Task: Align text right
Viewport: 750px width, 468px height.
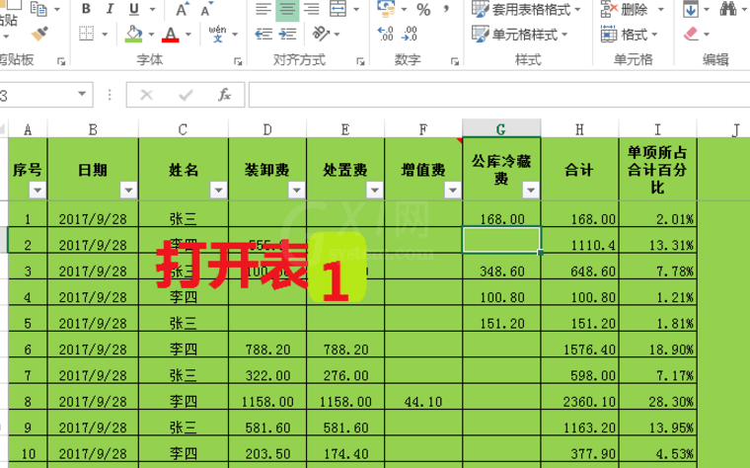Action: 312,9
